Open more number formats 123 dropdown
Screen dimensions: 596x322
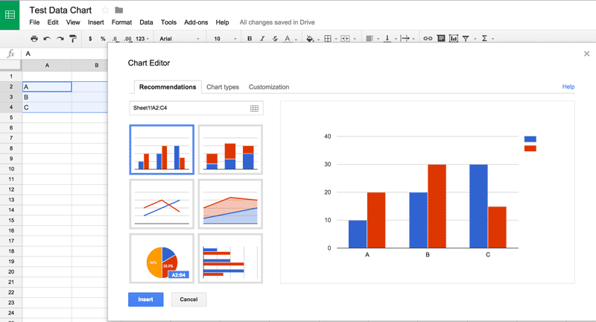(x=142, y=39)
